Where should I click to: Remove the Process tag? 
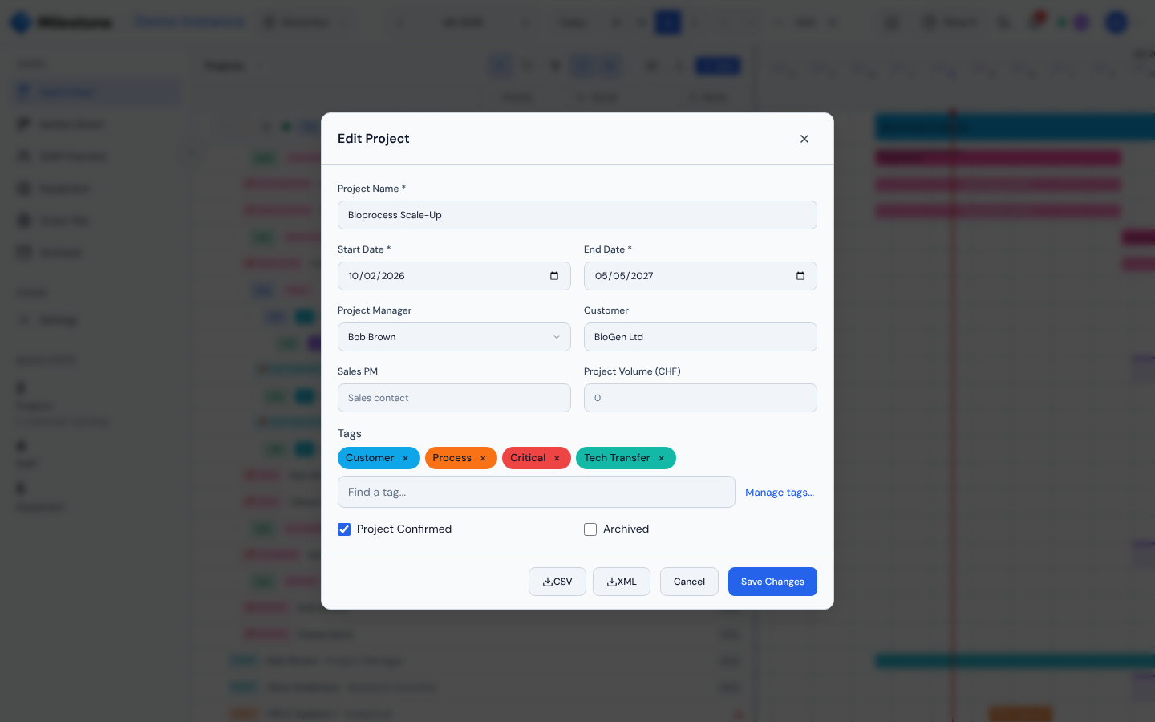483,458
